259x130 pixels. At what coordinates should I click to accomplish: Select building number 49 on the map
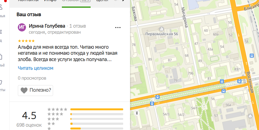point(200,61)
